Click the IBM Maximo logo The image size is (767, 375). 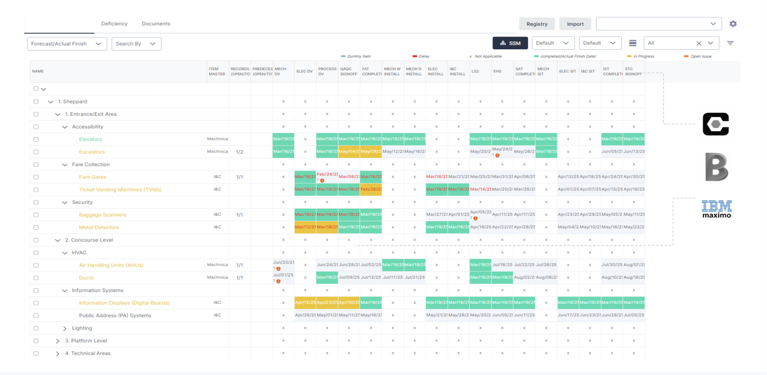(716, 208)
